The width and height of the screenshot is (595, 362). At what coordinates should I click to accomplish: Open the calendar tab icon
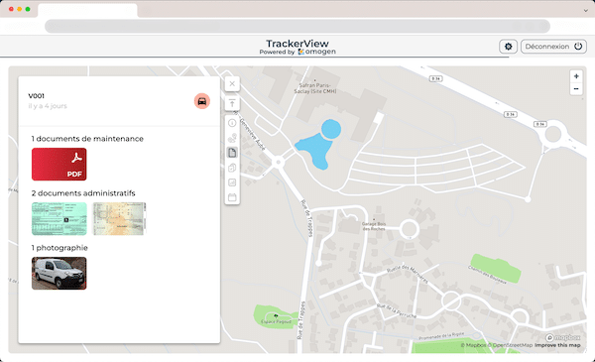tap(232, 197)
